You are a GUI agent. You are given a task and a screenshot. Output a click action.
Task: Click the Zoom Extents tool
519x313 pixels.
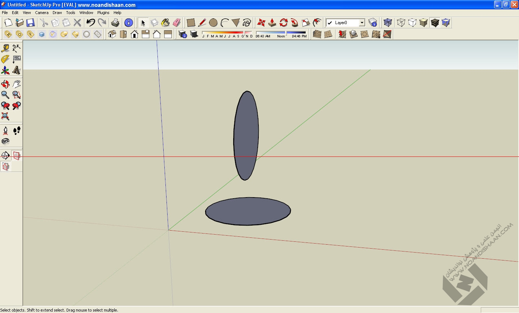(5, 117)
